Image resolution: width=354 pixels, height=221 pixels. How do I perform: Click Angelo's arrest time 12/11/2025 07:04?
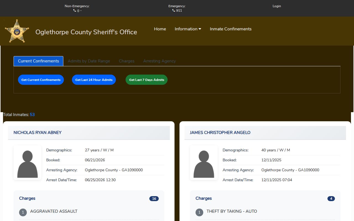pyautogui.click(x=277, y=180)
